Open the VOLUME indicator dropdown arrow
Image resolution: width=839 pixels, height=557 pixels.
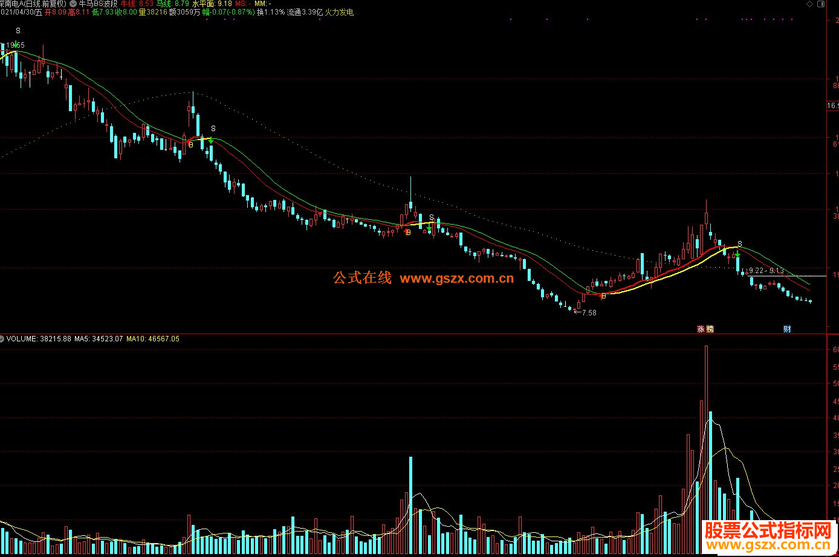click(x=2, y=339)
